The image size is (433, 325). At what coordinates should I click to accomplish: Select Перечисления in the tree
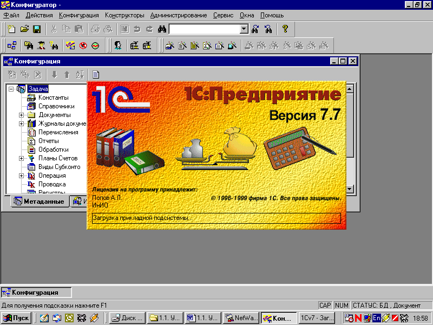pyautogui.click(x=58, y=132)
